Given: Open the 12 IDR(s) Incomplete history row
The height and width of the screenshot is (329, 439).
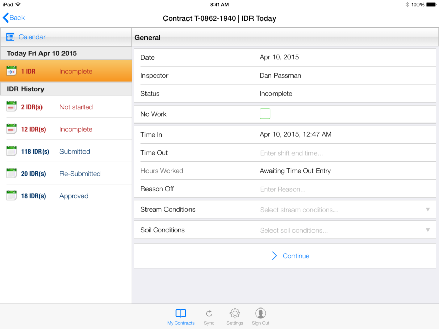Looking at the screenshot, I should (66, 129).
